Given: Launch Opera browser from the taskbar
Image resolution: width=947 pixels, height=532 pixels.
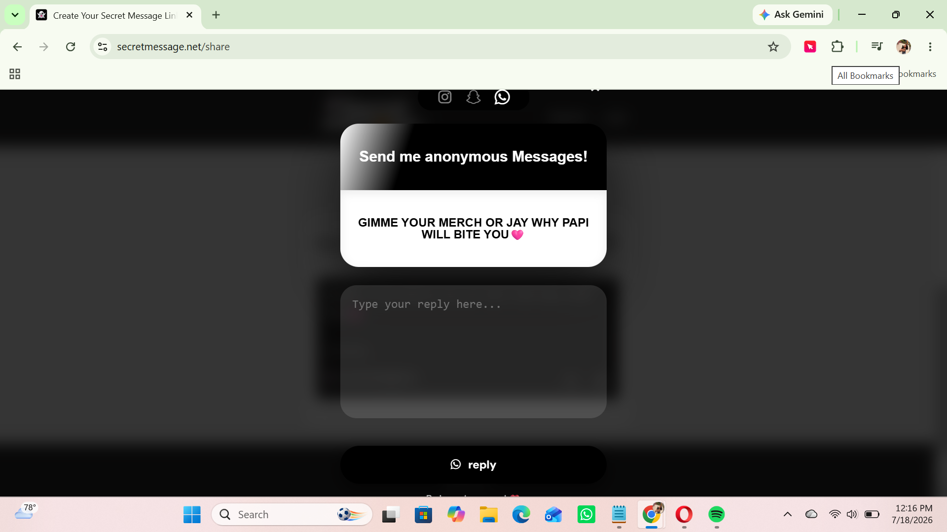Looking at the screenshot, I should pyautogui.click(x=684, y=515).
